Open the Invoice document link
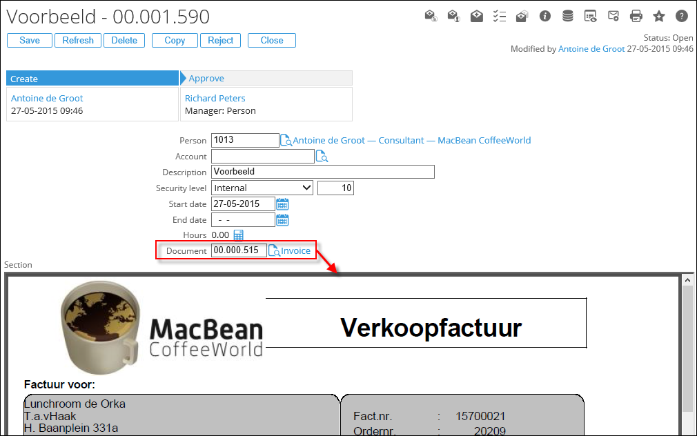Image resolution: width=697 pixels, height=436 pixels. pos(295,251)
